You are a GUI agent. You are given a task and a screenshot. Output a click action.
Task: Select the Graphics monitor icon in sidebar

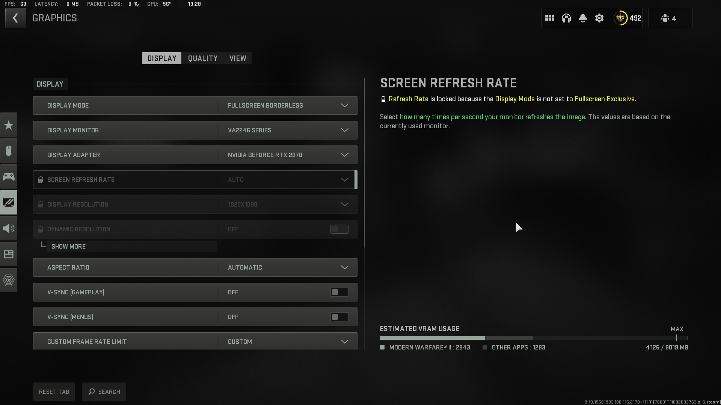tap(8, 202)
